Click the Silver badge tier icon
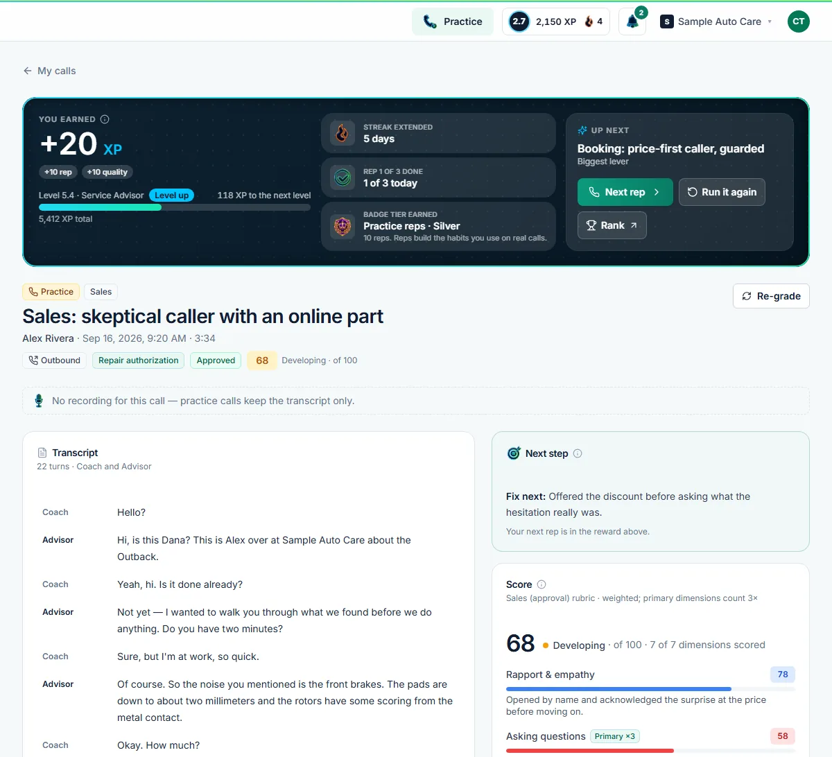Image resolution: width=832 pixels, height=757 pixels. 343,226
